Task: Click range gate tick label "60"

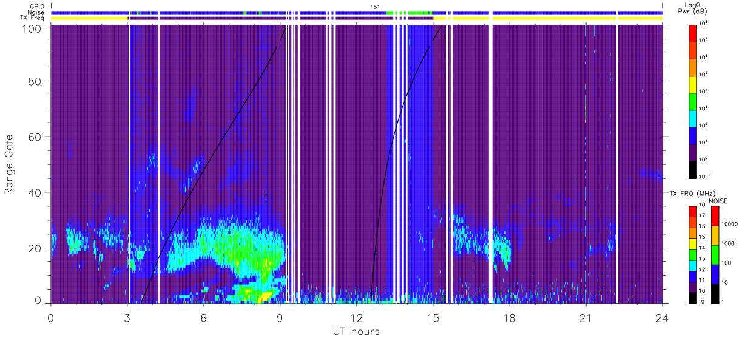Action: tap(36, 137)
